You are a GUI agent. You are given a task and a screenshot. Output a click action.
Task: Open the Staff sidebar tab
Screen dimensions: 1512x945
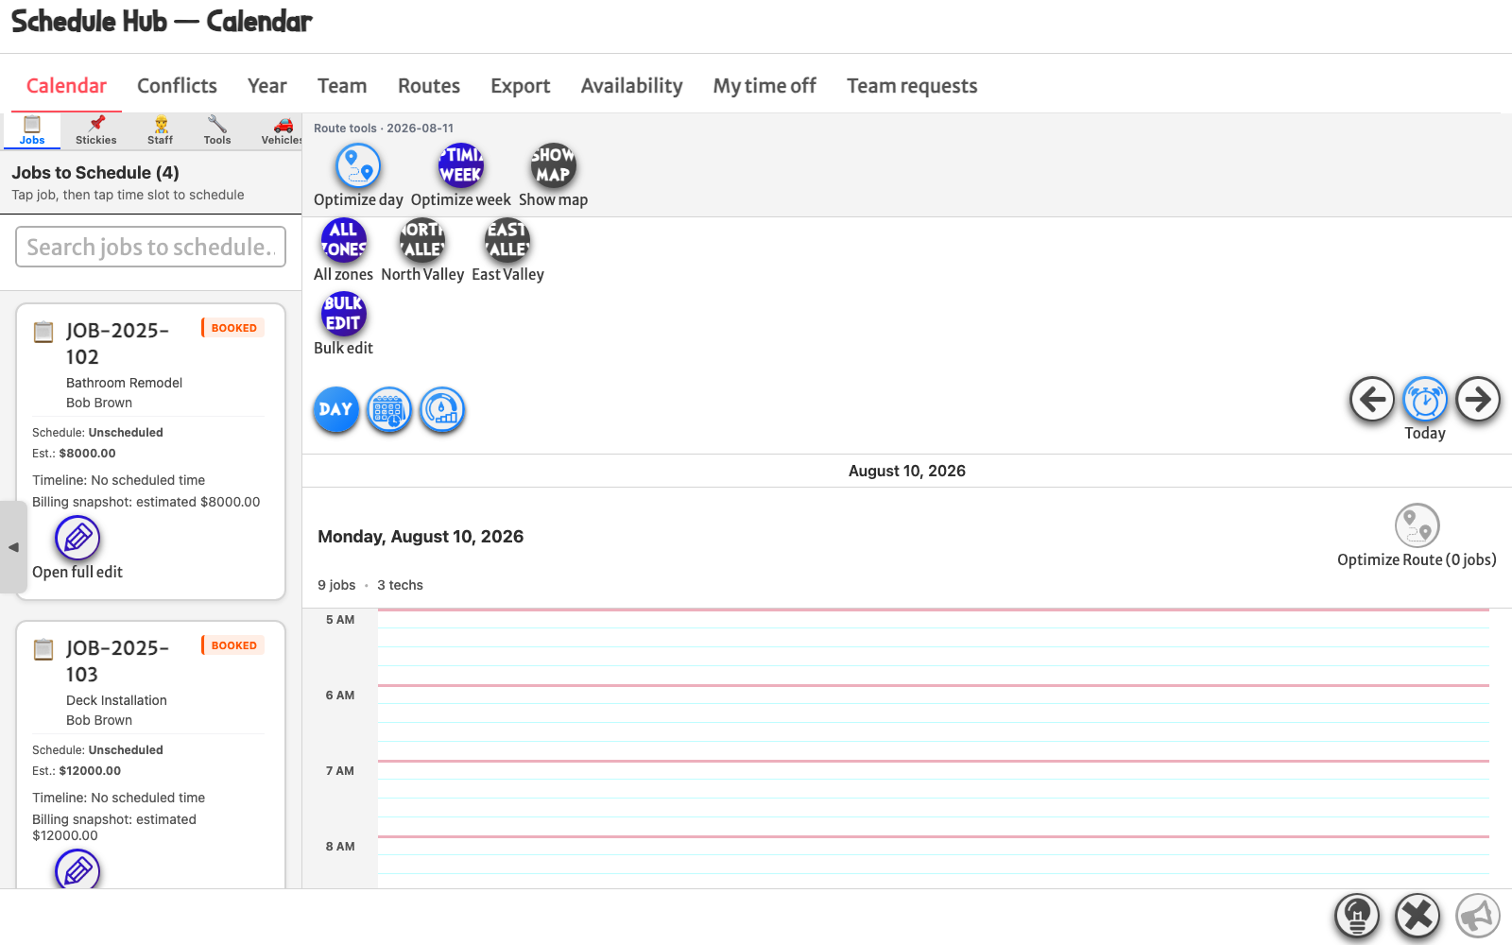click(x=161, y=130)
